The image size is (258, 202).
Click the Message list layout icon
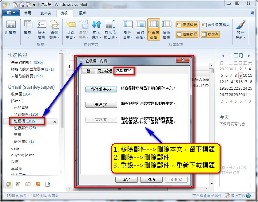coord(128,24)
